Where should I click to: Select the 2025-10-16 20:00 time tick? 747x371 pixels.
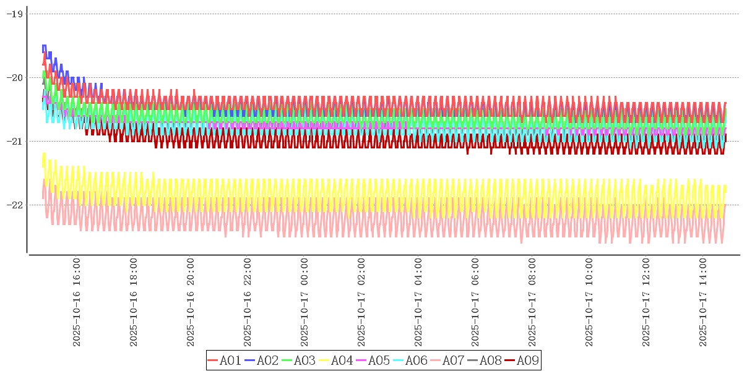[191, 303]
